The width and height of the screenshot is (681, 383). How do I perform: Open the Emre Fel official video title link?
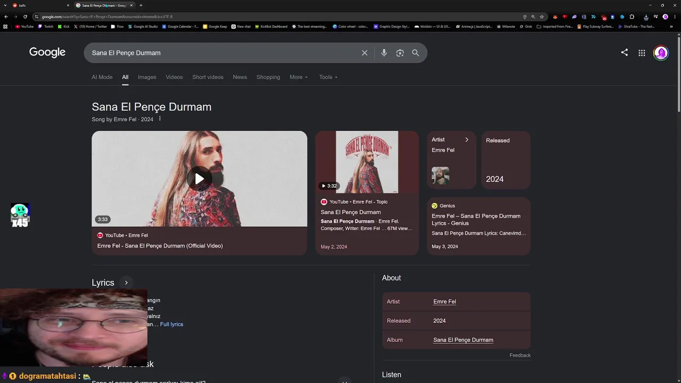160,246
